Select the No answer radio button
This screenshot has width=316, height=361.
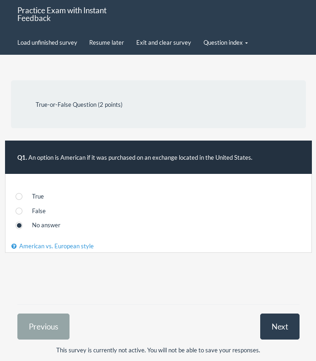(x=19, y=225)
